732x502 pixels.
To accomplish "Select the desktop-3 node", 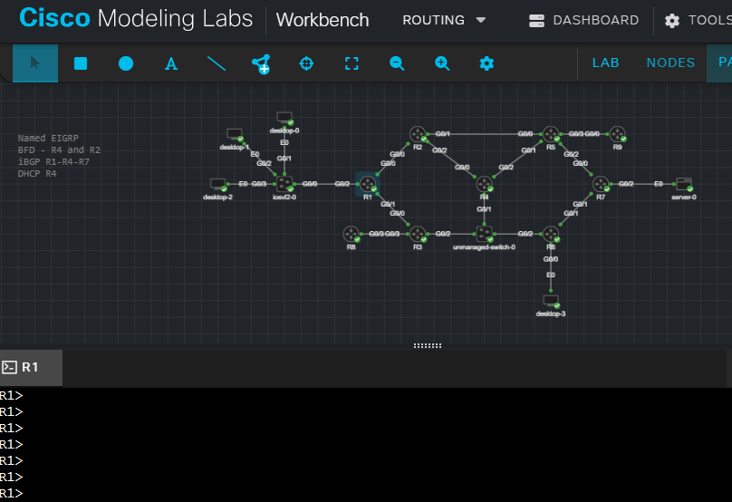I will pos(551,301).
